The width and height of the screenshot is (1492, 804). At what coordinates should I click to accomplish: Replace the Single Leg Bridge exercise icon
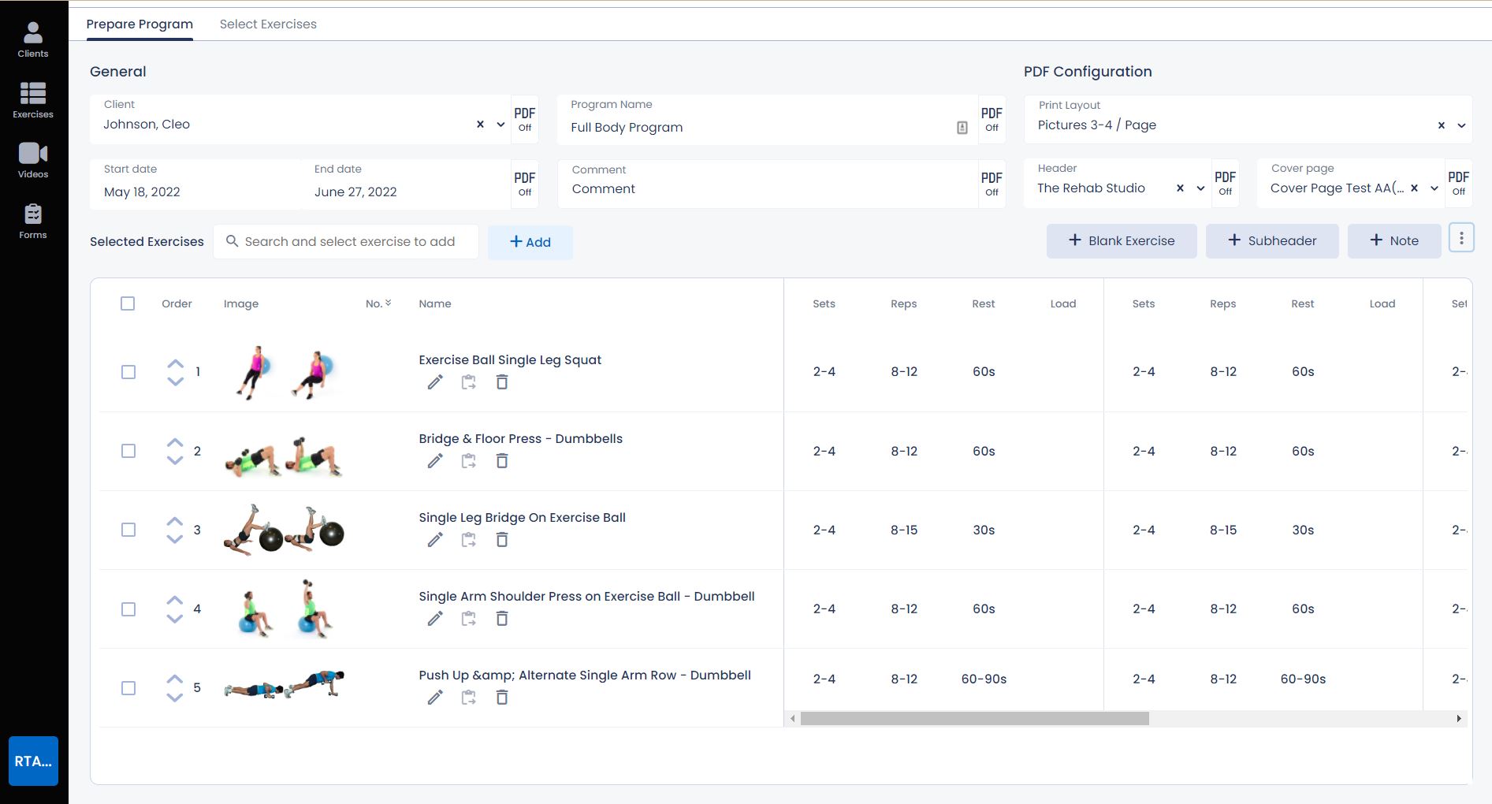coord(469,540)
